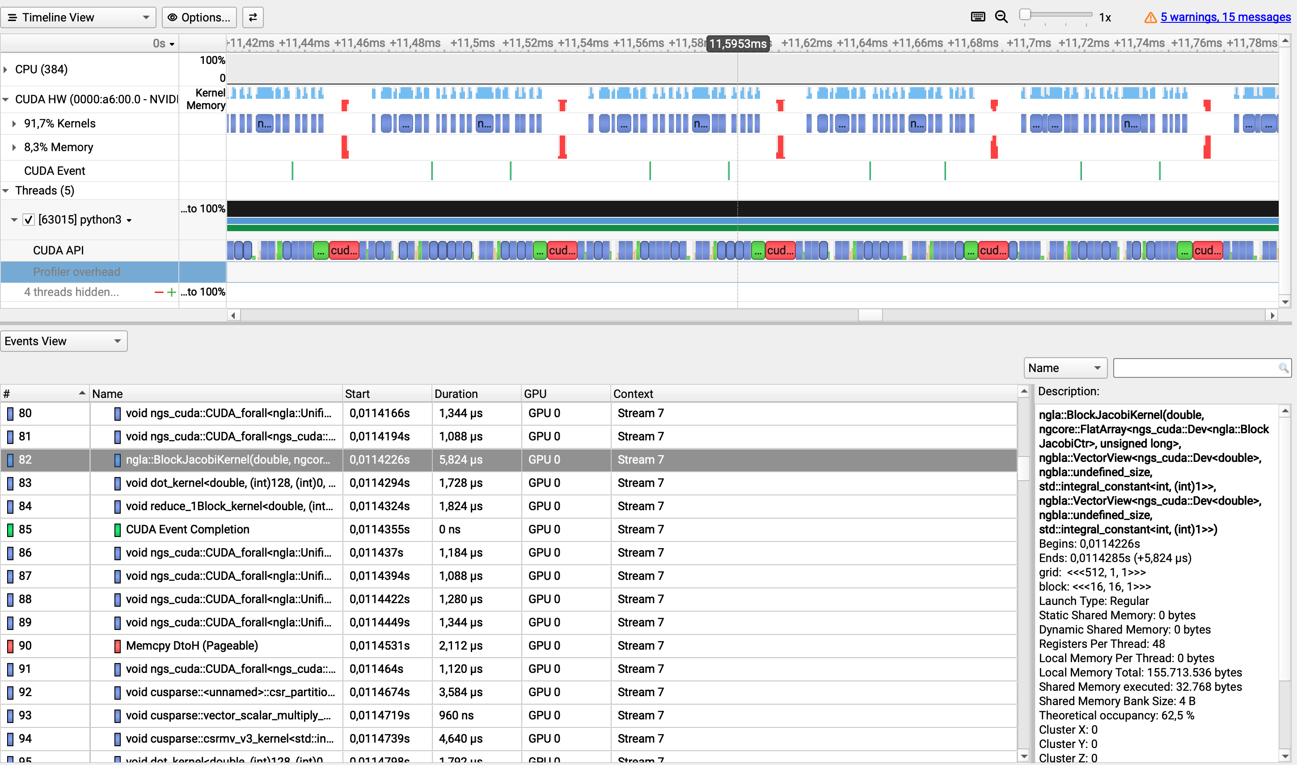The image size is (1297, 765).
Task: Click the first red cud... block in CUDA API
Action: click(x=344, y=250)
